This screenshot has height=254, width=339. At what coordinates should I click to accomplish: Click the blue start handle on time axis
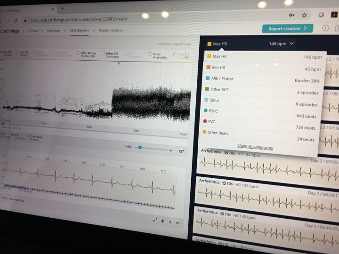pyautogui.click(x=3, y=124)
